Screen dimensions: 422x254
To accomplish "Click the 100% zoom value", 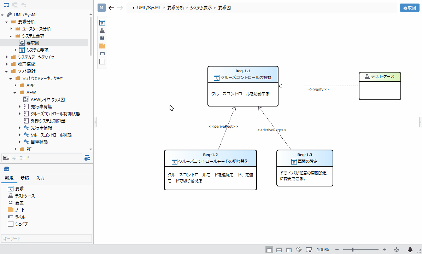I will [323, 250].
